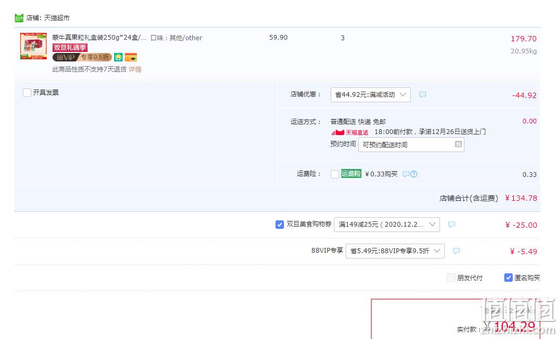Click the flavor text 口味：其他/other
The height and width of the screenshot is (339, 560).
(176, 38)
